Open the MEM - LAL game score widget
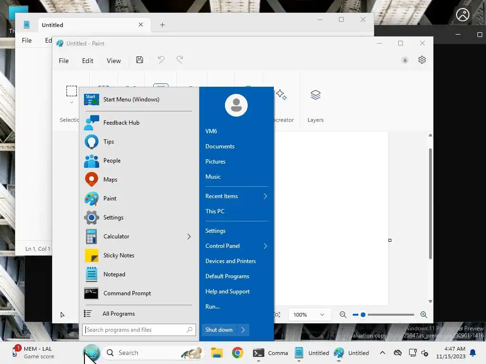Screen dimensions: 486x364 point(33,353)
